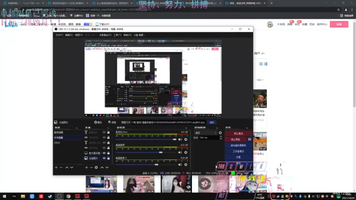
Task: Pop out the Scenes dock icon
Action: 77,128
